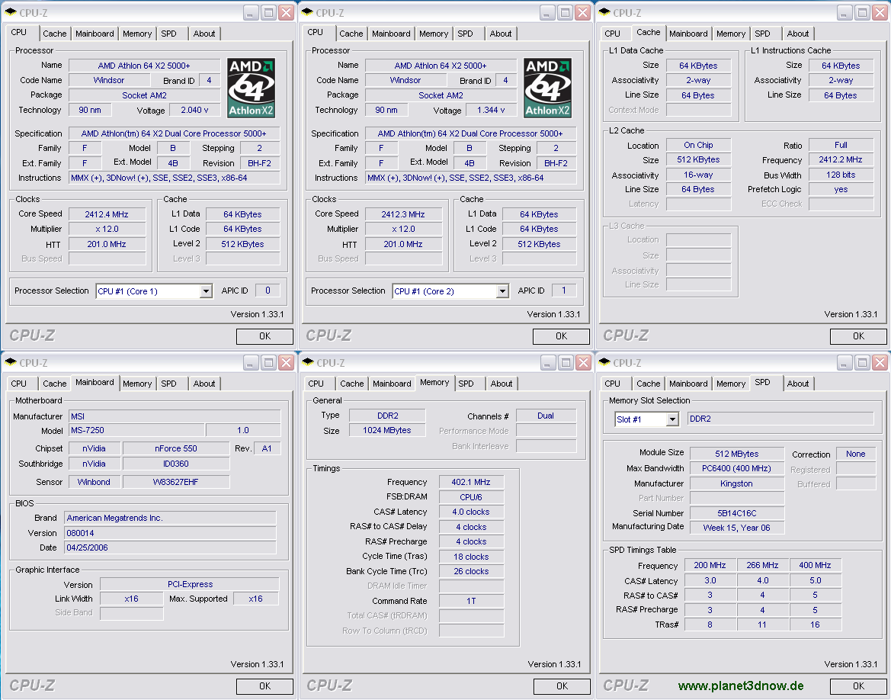Click the APIC ID field showing 1
This screenshot has width=891, height=700.
(564, 291)
